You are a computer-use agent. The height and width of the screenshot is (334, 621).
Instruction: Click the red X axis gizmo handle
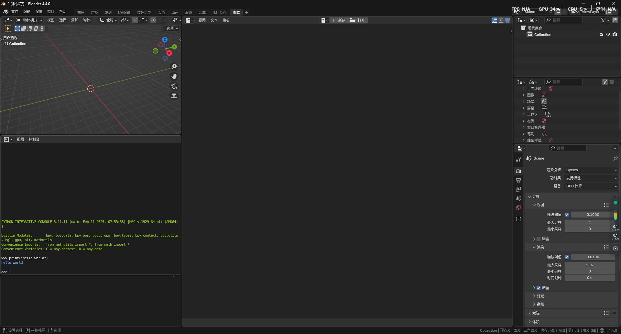pyautogui.click(x=169, y=53)
